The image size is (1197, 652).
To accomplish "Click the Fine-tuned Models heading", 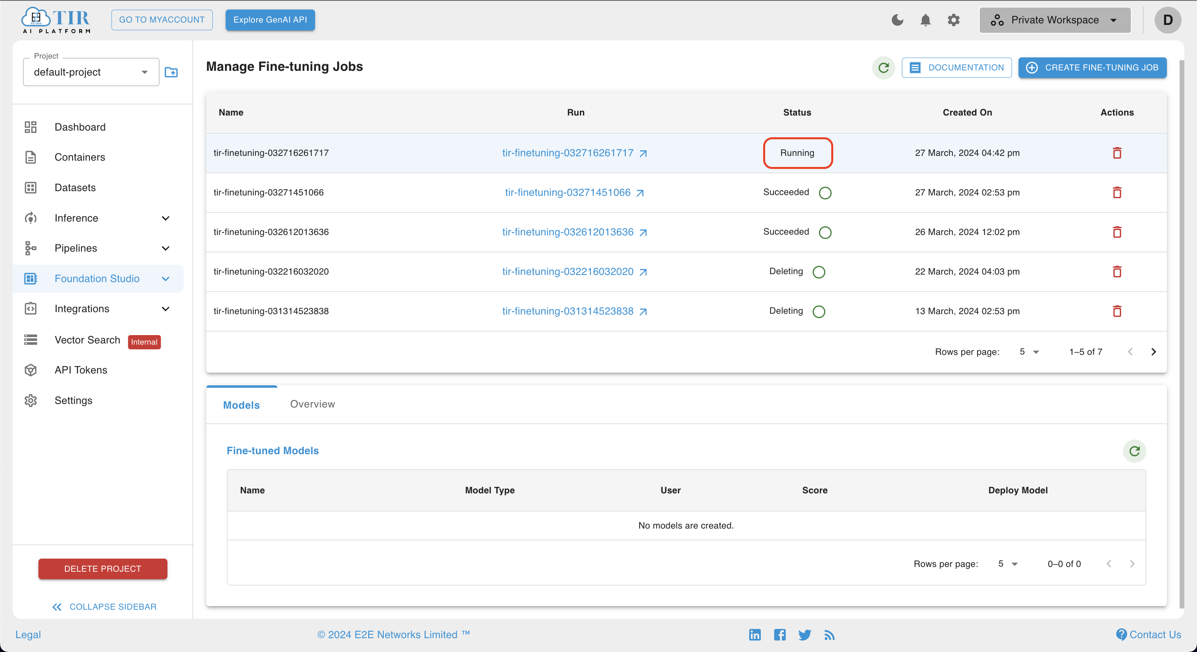I will click(272, 451).
